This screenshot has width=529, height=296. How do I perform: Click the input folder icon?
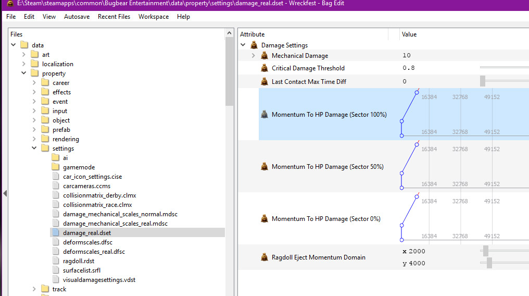45,110
